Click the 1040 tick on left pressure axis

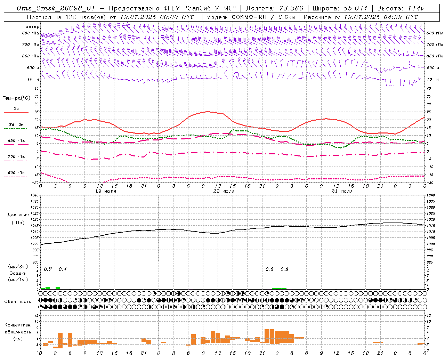point(35,195)
